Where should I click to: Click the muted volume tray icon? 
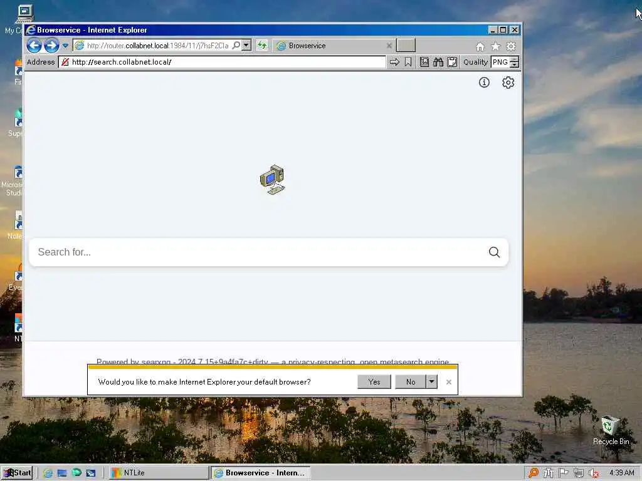coord(594,473)
